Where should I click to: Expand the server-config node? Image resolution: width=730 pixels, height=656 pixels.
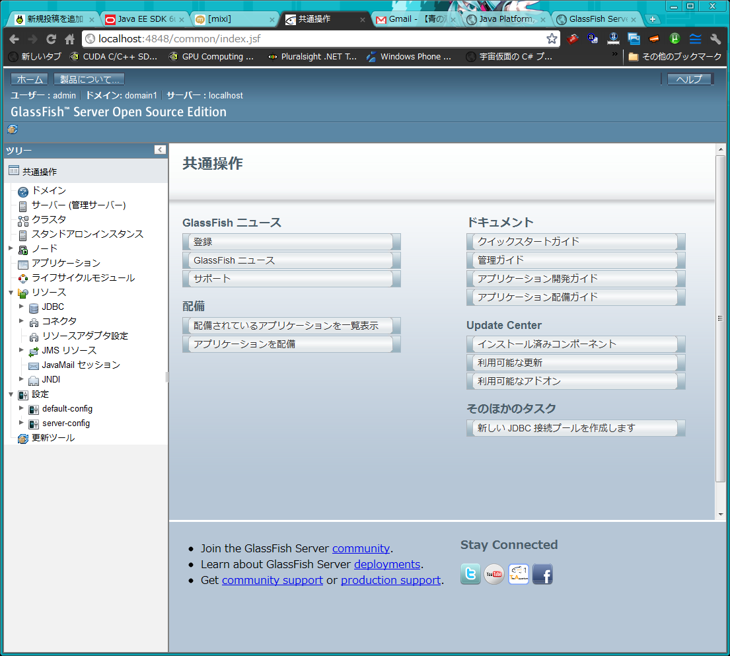tap(21, 423)
